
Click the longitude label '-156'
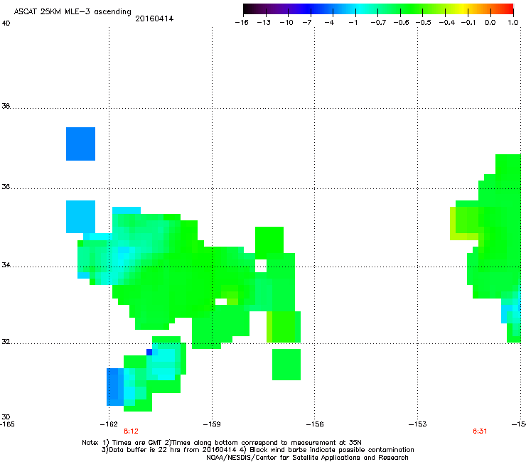[x=315, y=424]
